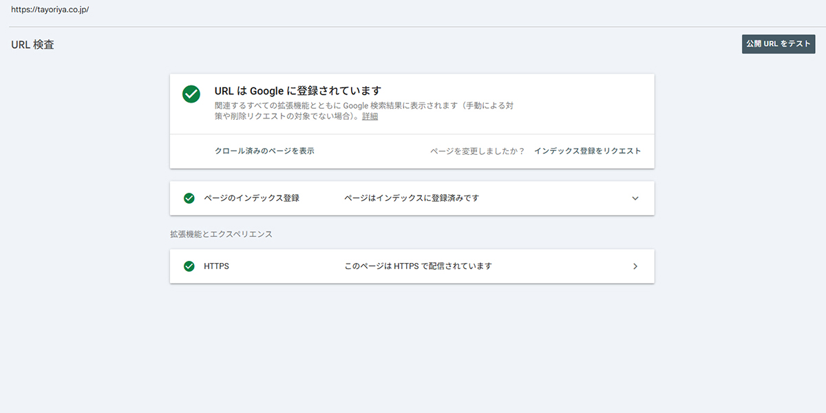Select the URL 検査 page title
826x413 pixels.
(x=32, y=44)
